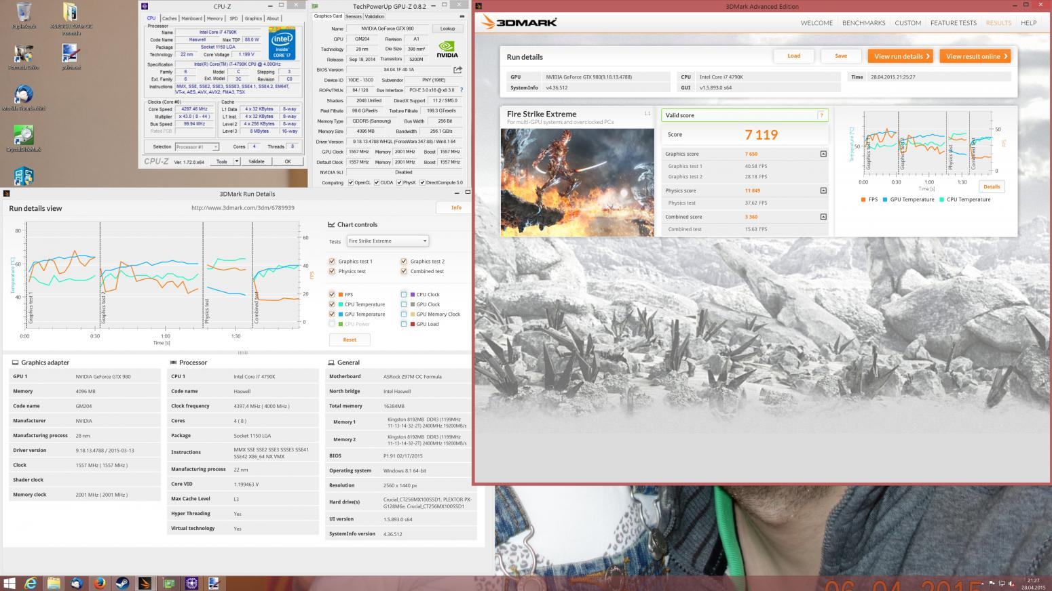1052x591 pixels.
Task: Open the ASRock Z97M OC Formula folder icon
Action: click(71, 19)
